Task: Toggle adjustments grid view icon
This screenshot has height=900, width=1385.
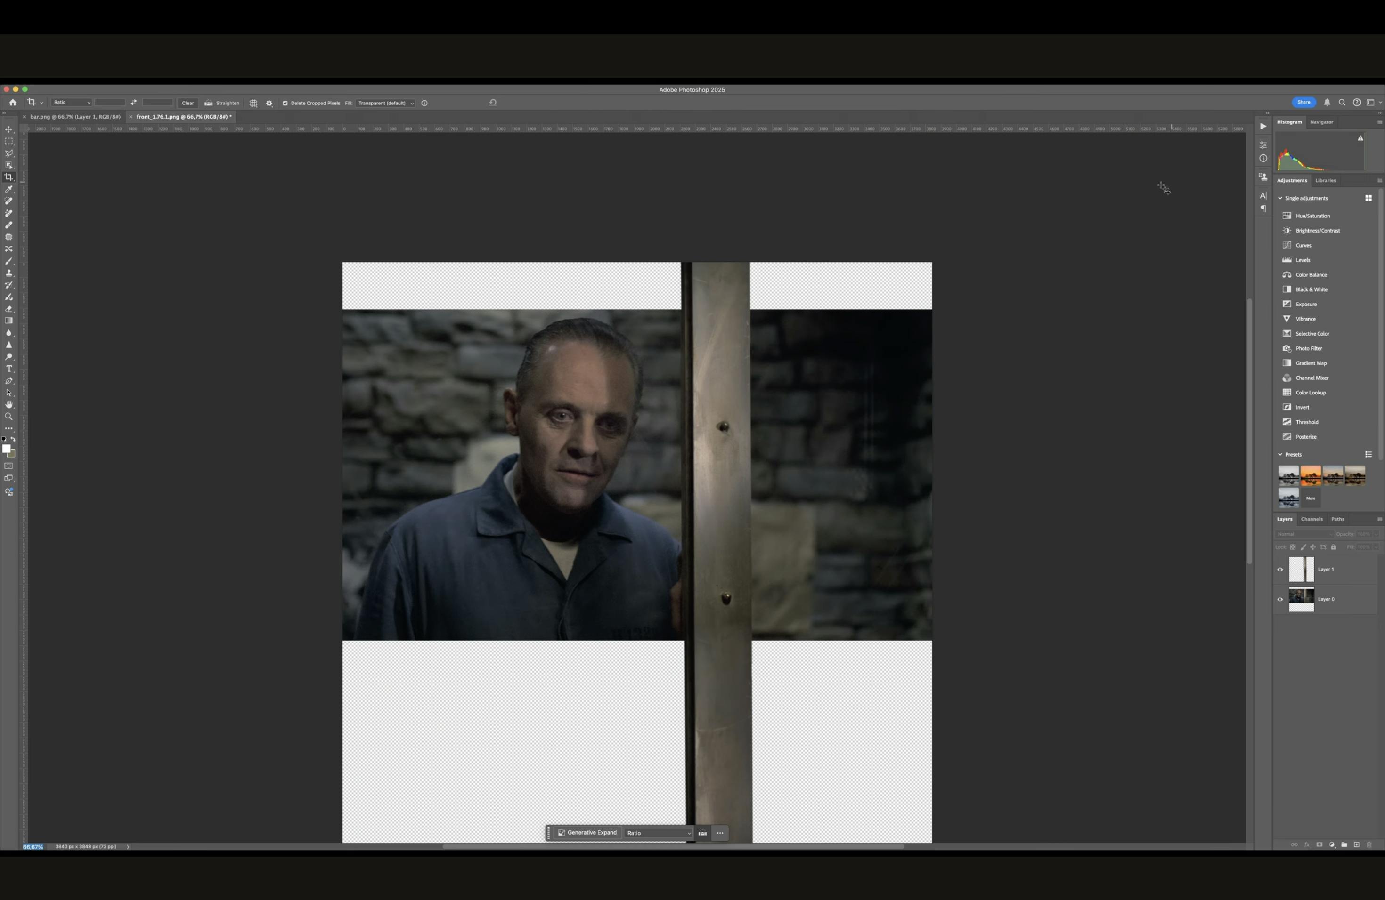Action: 1369,198
